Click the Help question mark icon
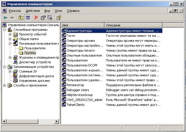 click(x=59, y=18)
